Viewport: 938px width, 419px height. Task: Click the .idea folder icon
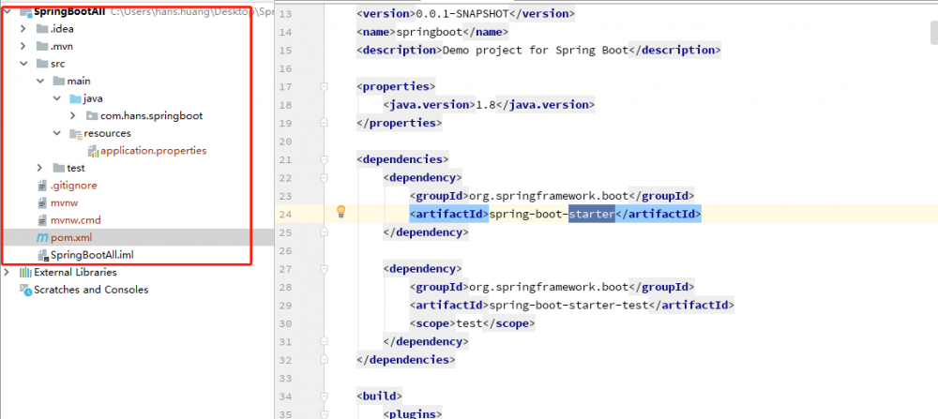click(42, 29)
